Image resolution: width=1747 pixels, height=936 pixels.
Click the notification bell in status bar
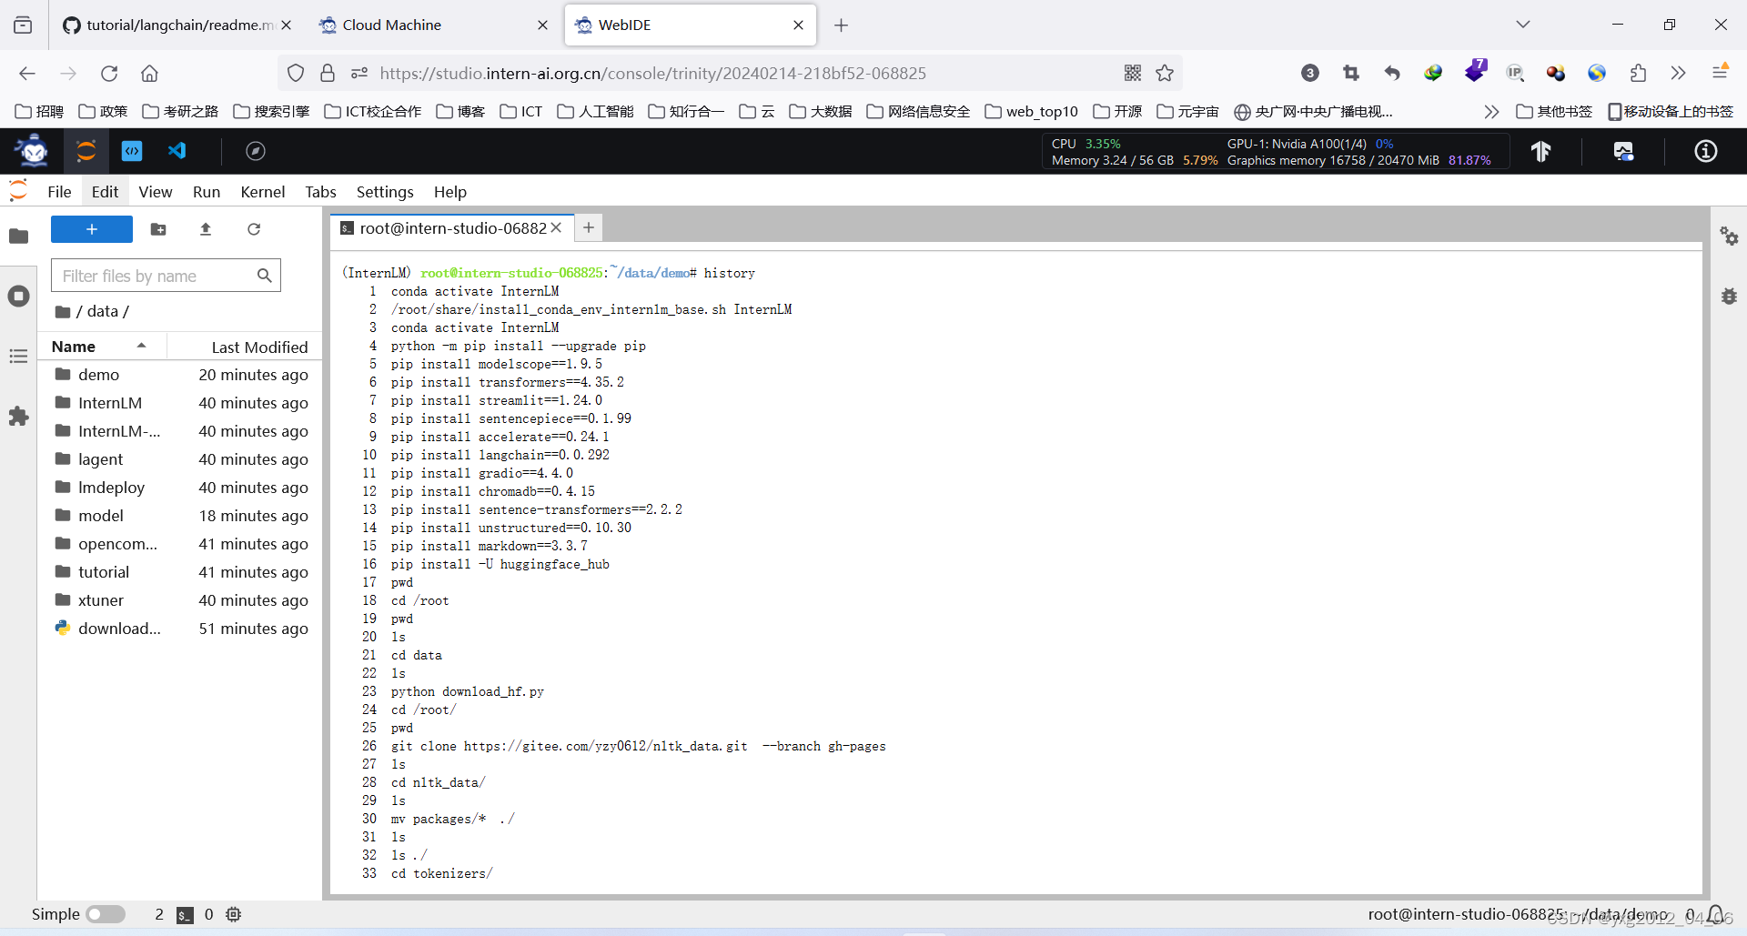point(1716,914)
